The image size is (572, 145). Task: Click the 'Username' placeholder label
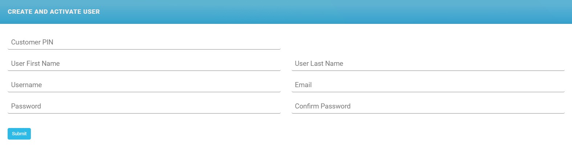[x=27, y=85]
